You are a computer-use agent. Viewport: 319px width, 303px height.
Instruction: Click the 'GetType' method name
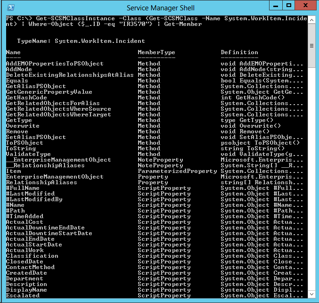click(x=19, y=120)
